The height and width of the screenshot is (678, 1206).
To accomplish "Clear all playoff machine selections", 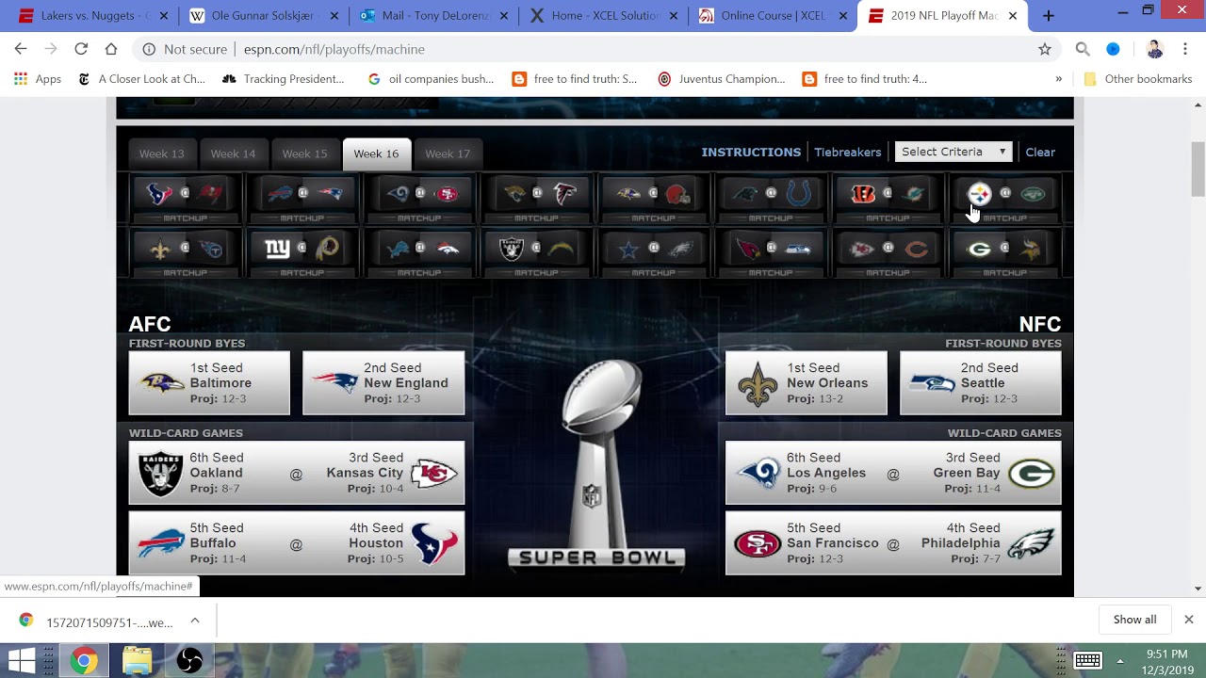I will tap(1040, 152).
